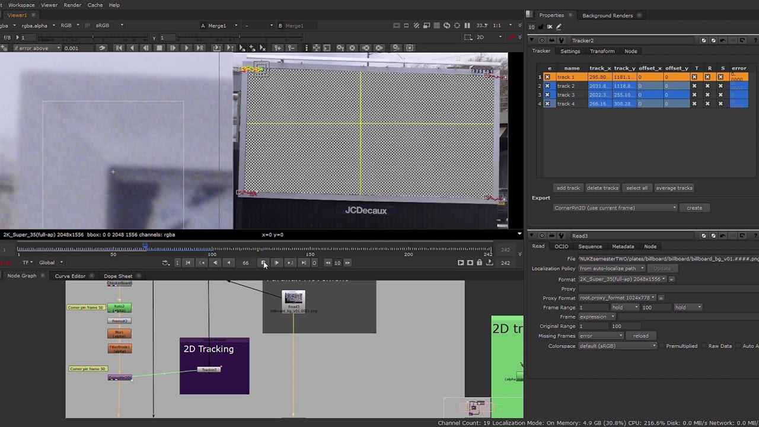Open the Workspace menu
759x427 pixels.
click(21, 5)
